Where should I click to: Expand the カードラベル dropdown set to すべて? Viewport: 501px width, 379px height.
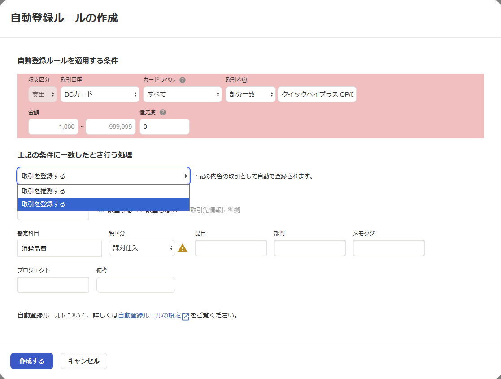pyautogui.click(x=183, y=94)
